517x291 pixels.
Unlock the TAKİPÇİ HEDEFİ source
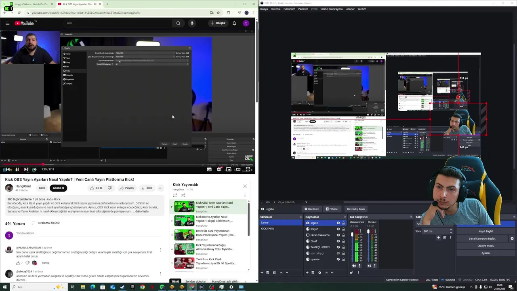343,247
